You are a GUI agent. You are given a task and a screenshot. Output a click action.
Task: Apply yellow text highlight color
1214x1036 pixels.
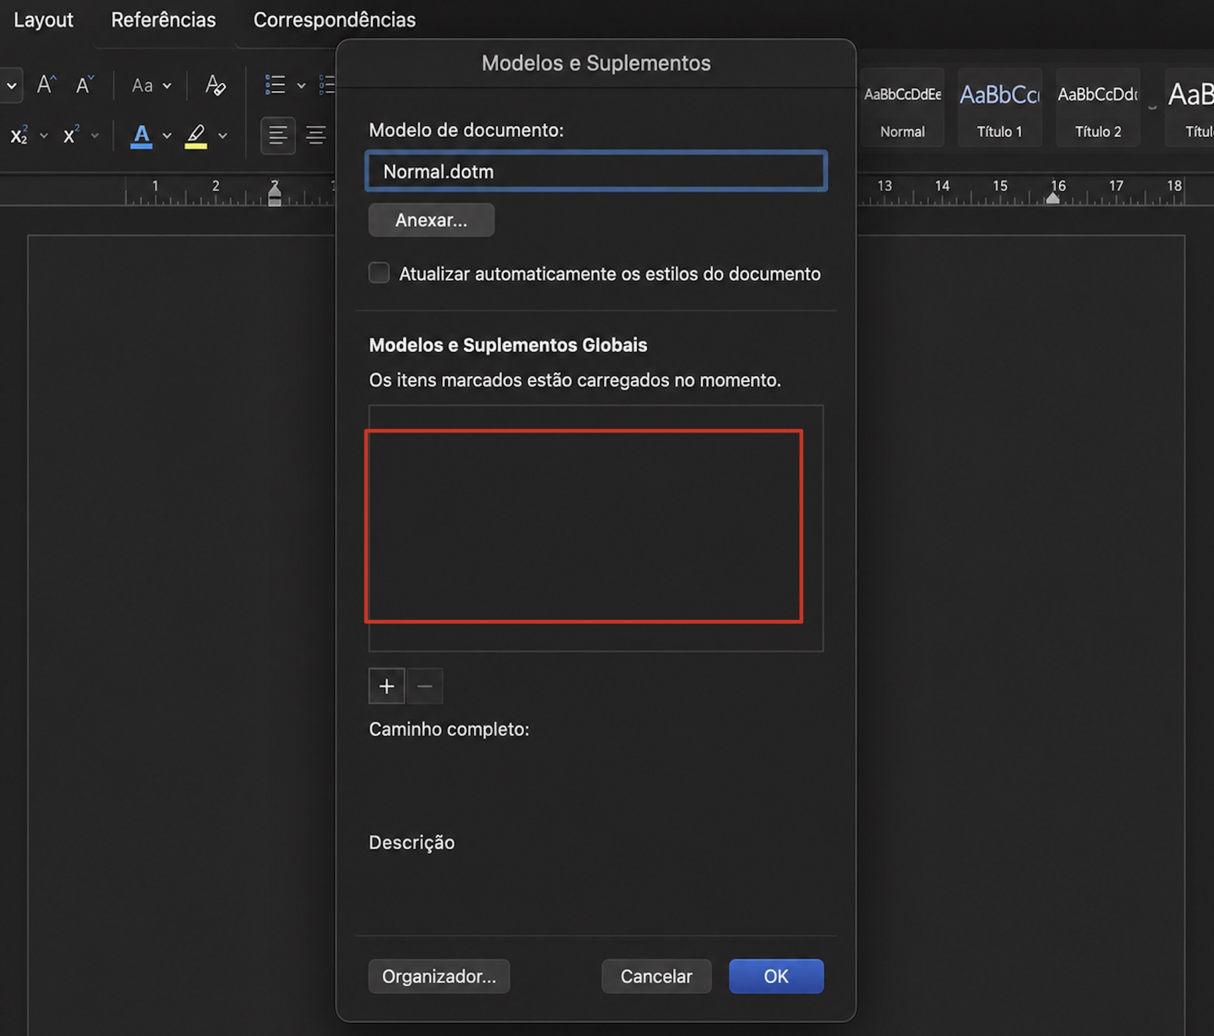(196, 136)
